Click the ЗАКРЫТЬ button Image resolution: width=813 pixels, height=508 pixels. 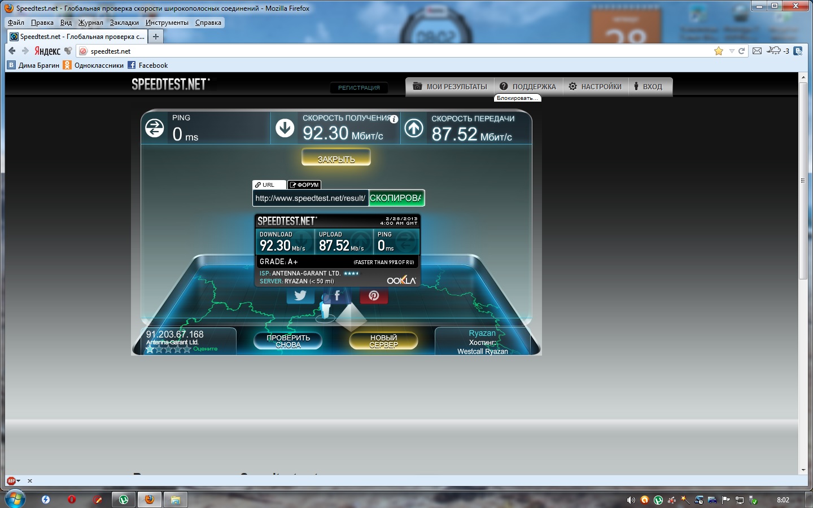click(336, 159)
